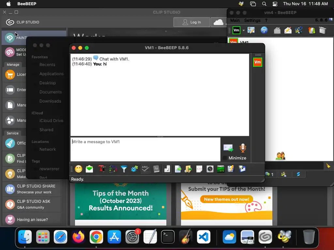Click the camera screenshot icon
This screenshot has height=250, width=334.
pos(210,169)
